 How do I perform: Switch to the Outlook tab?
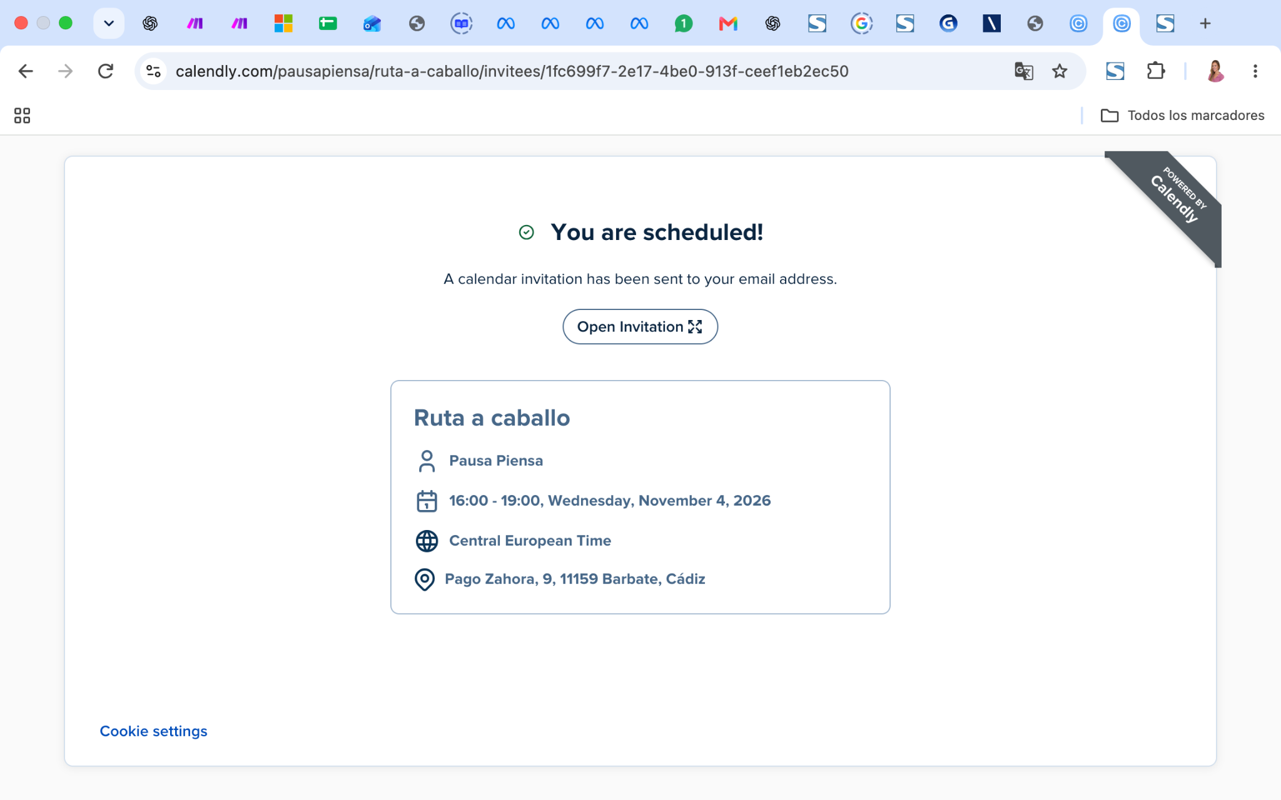point(372,24)
